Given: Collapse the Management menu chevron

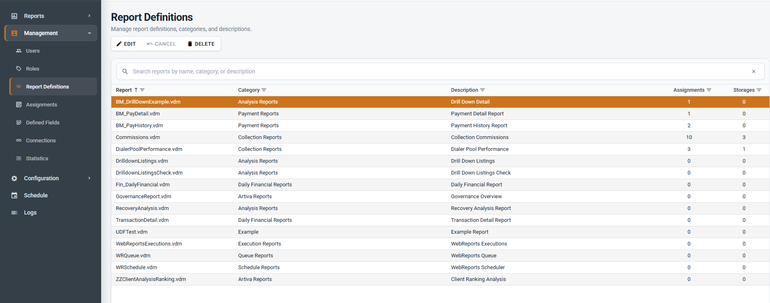Looking at the screenshot, I should click(89, 33).
